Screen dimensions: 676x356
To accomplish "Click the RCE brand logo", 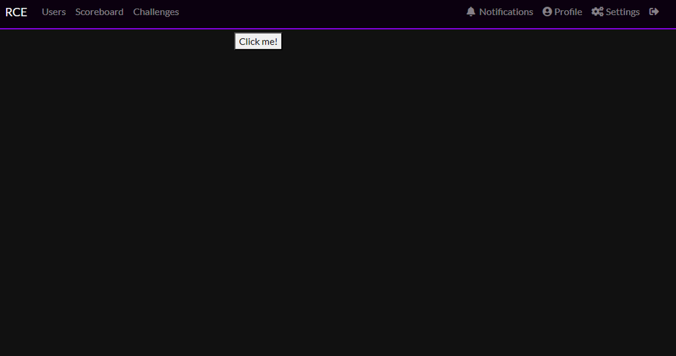I will coord(16,12).
